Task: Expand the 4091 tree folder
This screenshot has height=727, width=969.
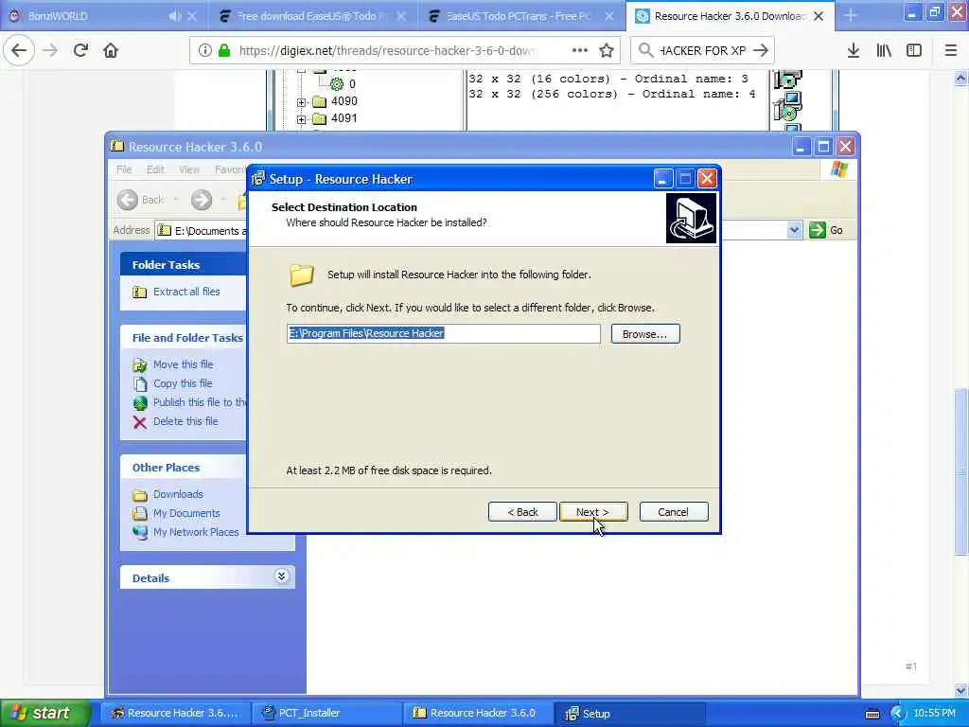Action: [x=302, y=119]
